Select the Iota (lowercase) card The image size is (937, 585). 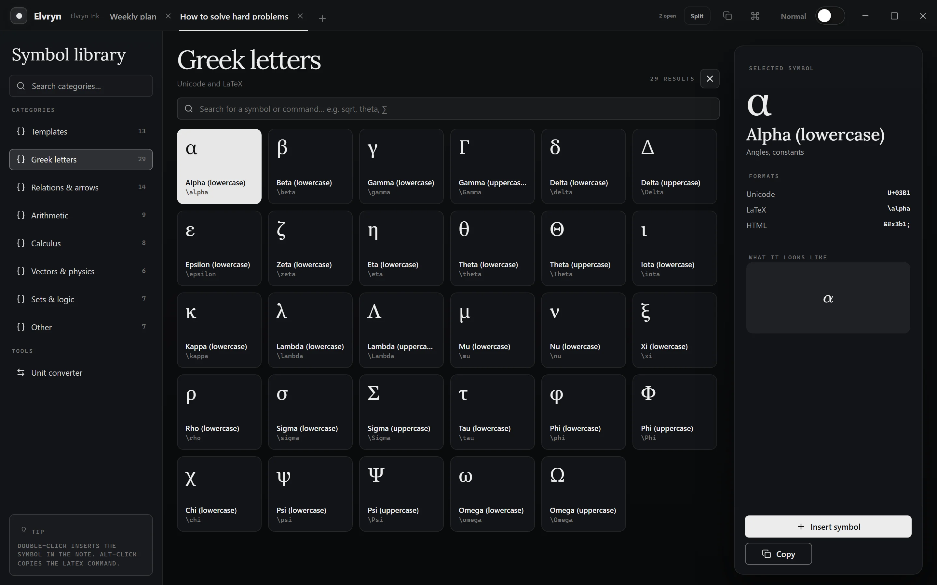[x=674, y=248]
